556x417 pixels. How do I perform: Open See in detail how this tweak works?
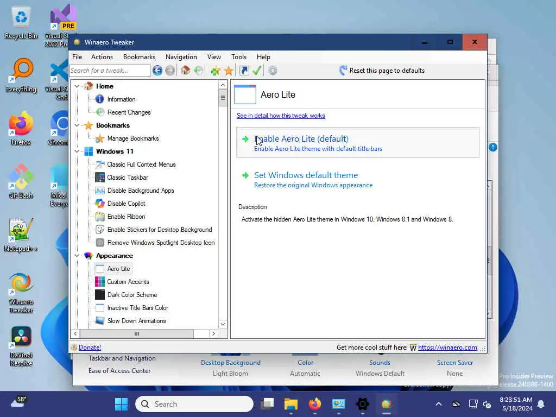[281, 116]
